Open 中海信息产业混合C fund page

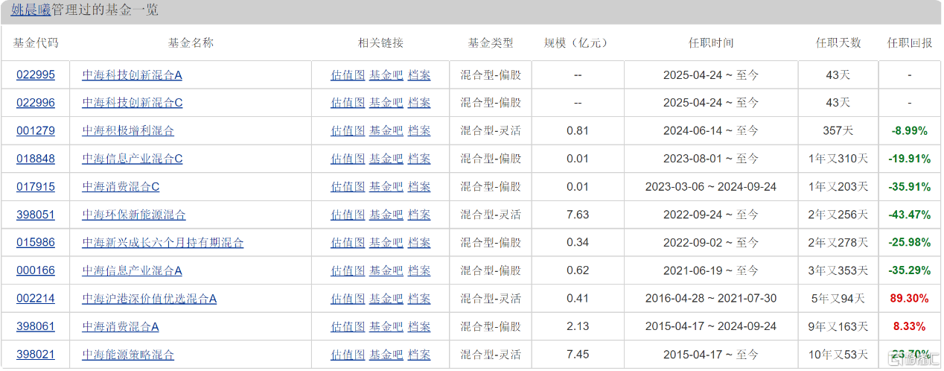tap(133, 159)
